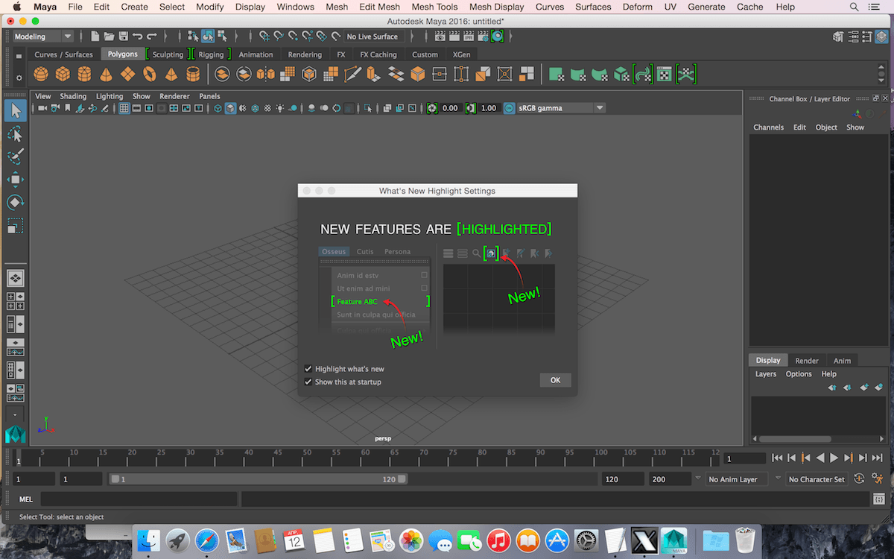Click the OK button in dialog
The image size is (894, 559).
555,380
